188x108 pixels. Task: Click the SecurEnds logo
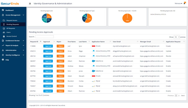pyautogui.click(x=10, y=3)
